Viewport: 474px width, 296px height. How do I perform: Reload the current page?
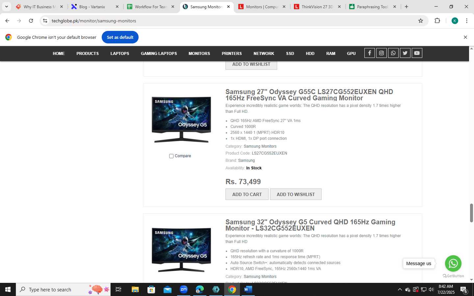31,21
